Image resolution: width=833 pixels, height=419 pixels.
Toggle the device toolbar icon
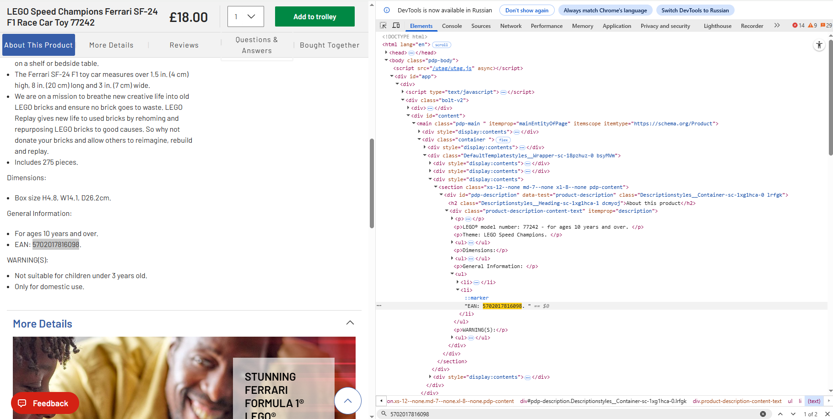point(396,26)
